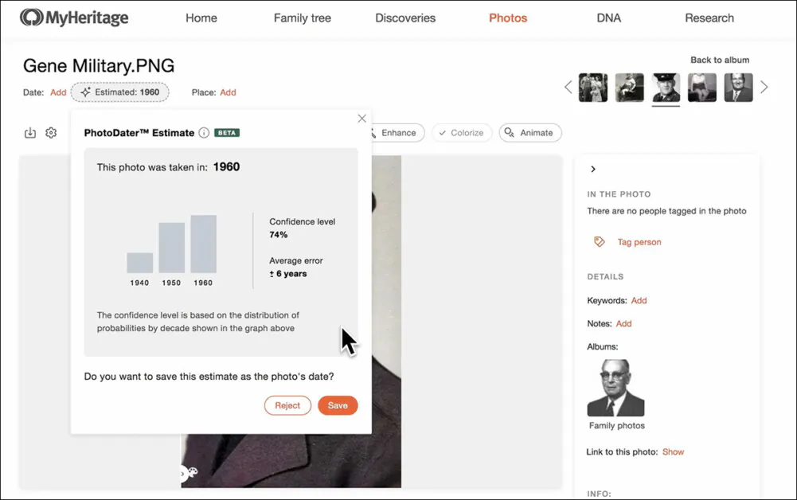
Task: Save the PhotoDater estimate
Action: (x=338, y=405)
